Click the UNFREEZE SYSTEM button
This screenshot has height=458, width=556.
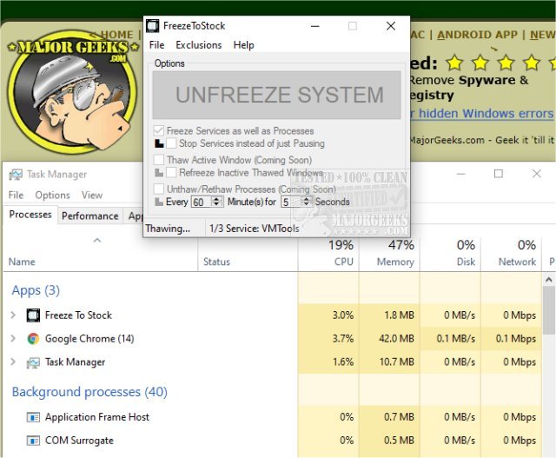point(276,95)
